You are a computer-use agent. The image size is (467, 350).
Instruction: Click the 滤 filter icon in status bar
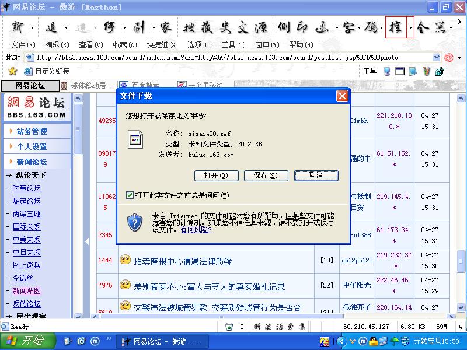coord(269,327)
